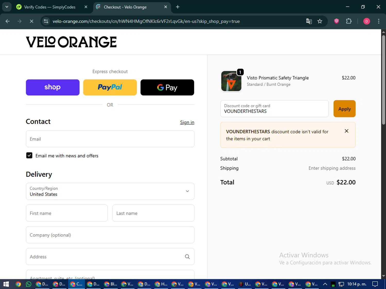
Task: Bookmark this page with the star
Action: (320, 21)
